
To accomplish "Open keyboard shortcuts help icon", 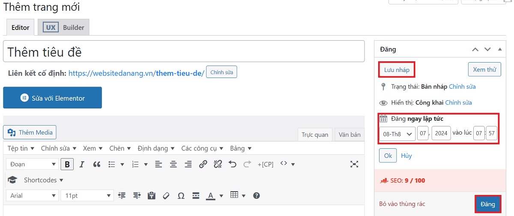I will (x=257, y=195).
